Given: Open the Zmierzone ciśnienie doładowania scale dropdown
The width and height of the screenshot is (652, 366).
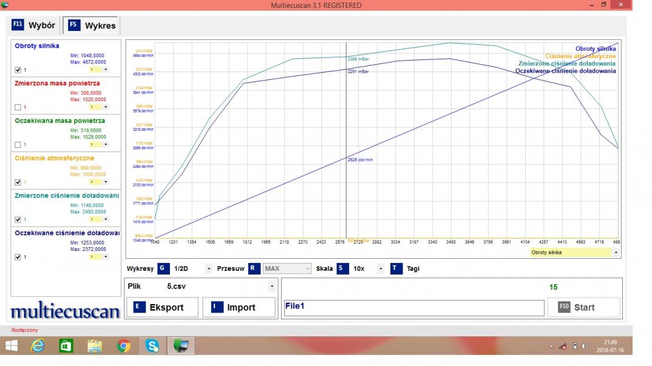Looking at the screenshot, I should click(x=106, y=219).
